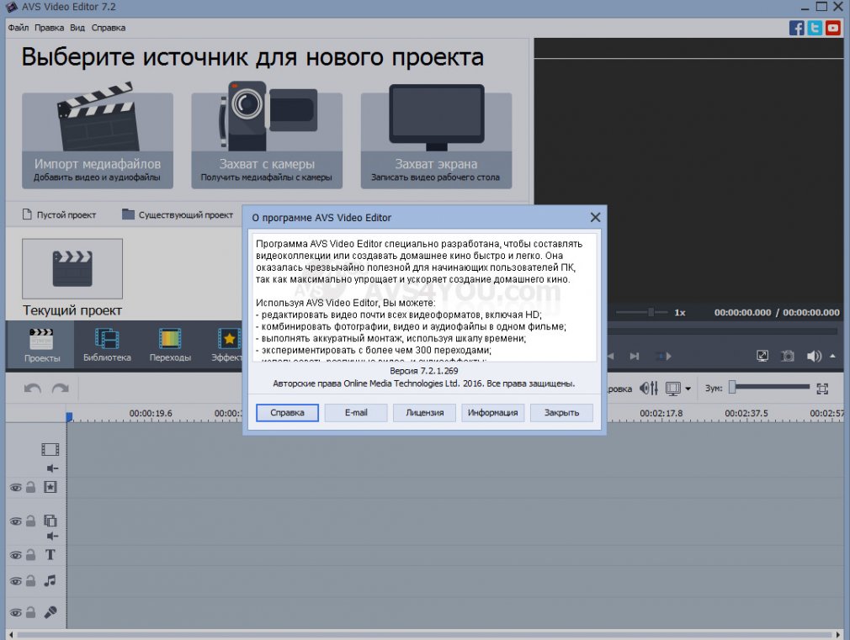Toggle the eye on the text track
850x640 pixels.
pos(16,555)
